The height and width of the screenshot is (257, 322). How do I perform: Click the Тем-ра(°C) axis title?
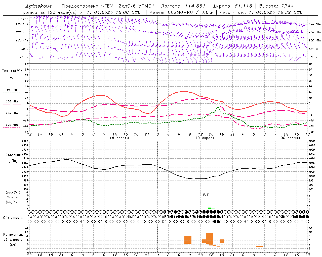[x=12, y=71]
